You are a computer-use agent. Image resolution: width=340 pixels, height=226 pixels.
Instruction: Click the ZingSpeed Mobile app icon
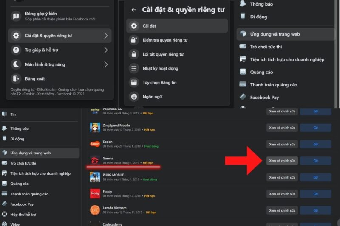tap(95, 128)
